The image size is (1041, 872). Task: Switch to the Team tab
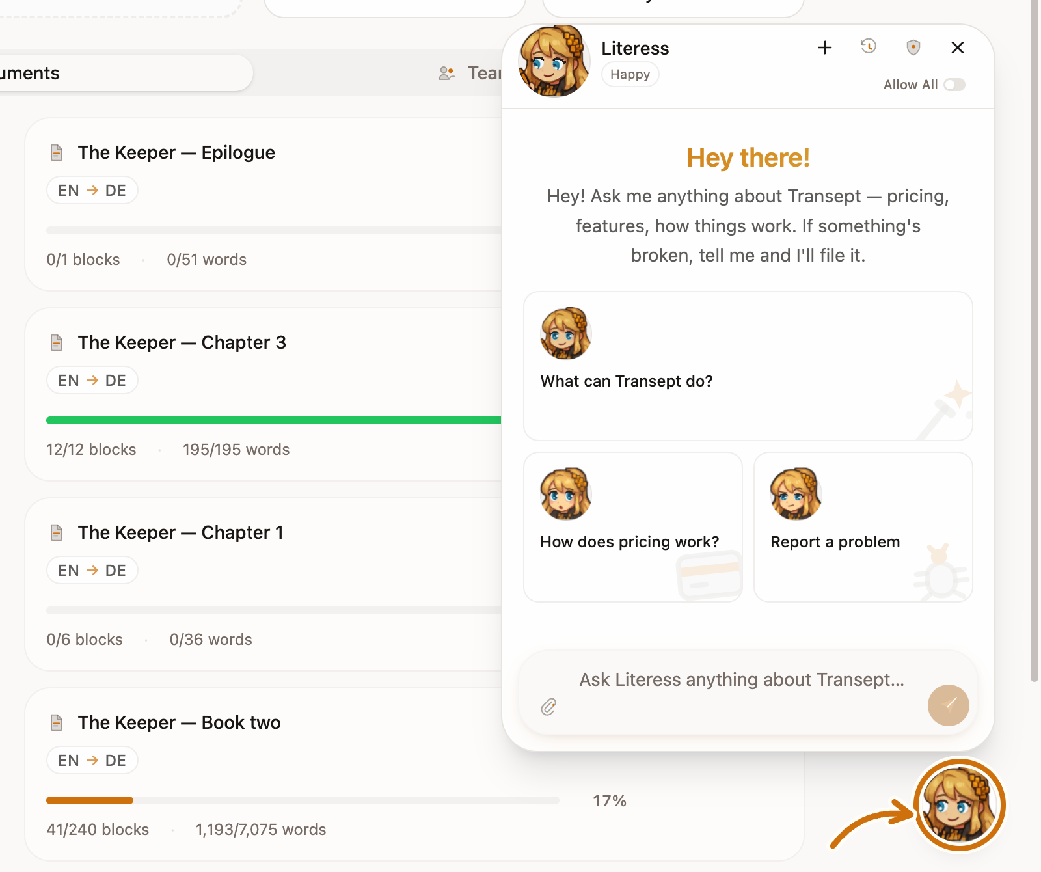[470, 73]
